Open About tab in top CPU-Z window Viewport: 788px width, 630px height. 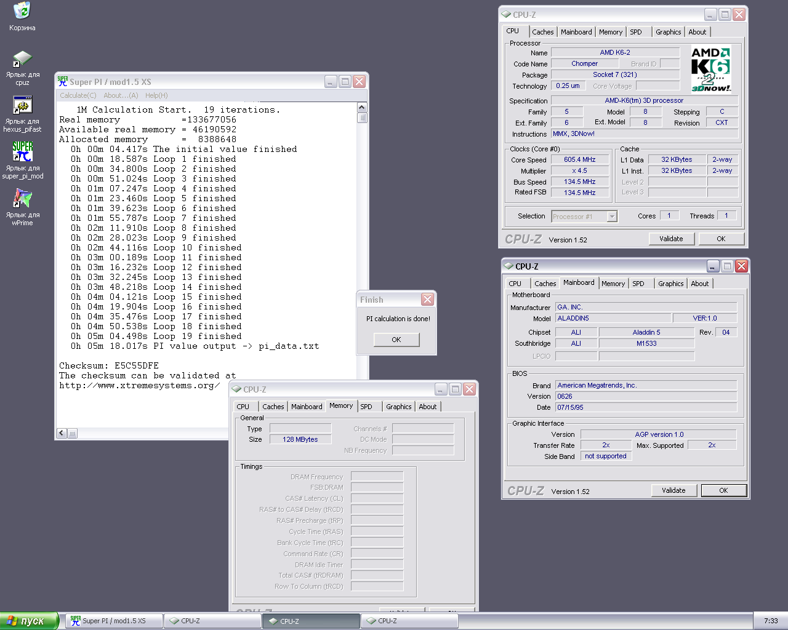698,32
